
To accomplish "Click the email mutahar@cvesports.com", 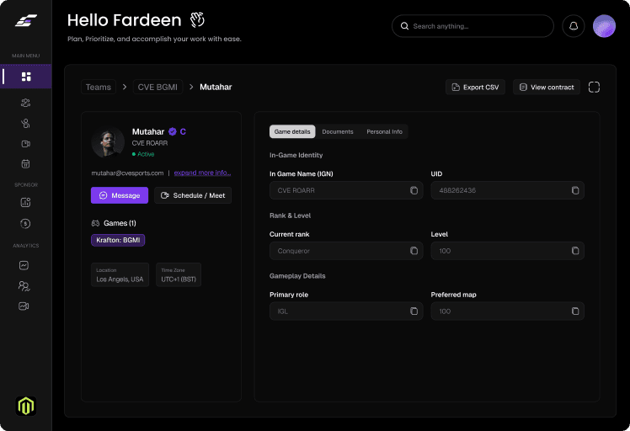I will pyautogui.click(x=127, y=173).
